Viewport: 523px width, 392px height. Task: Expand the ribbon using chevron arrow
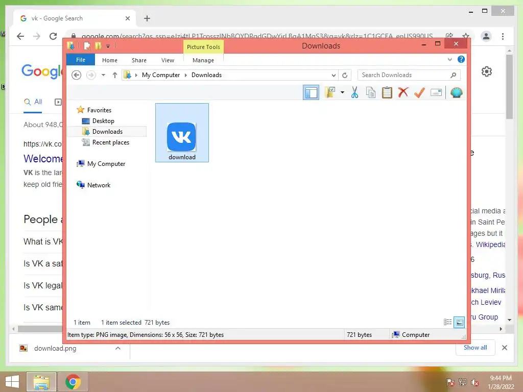click(x=449, y=60)
